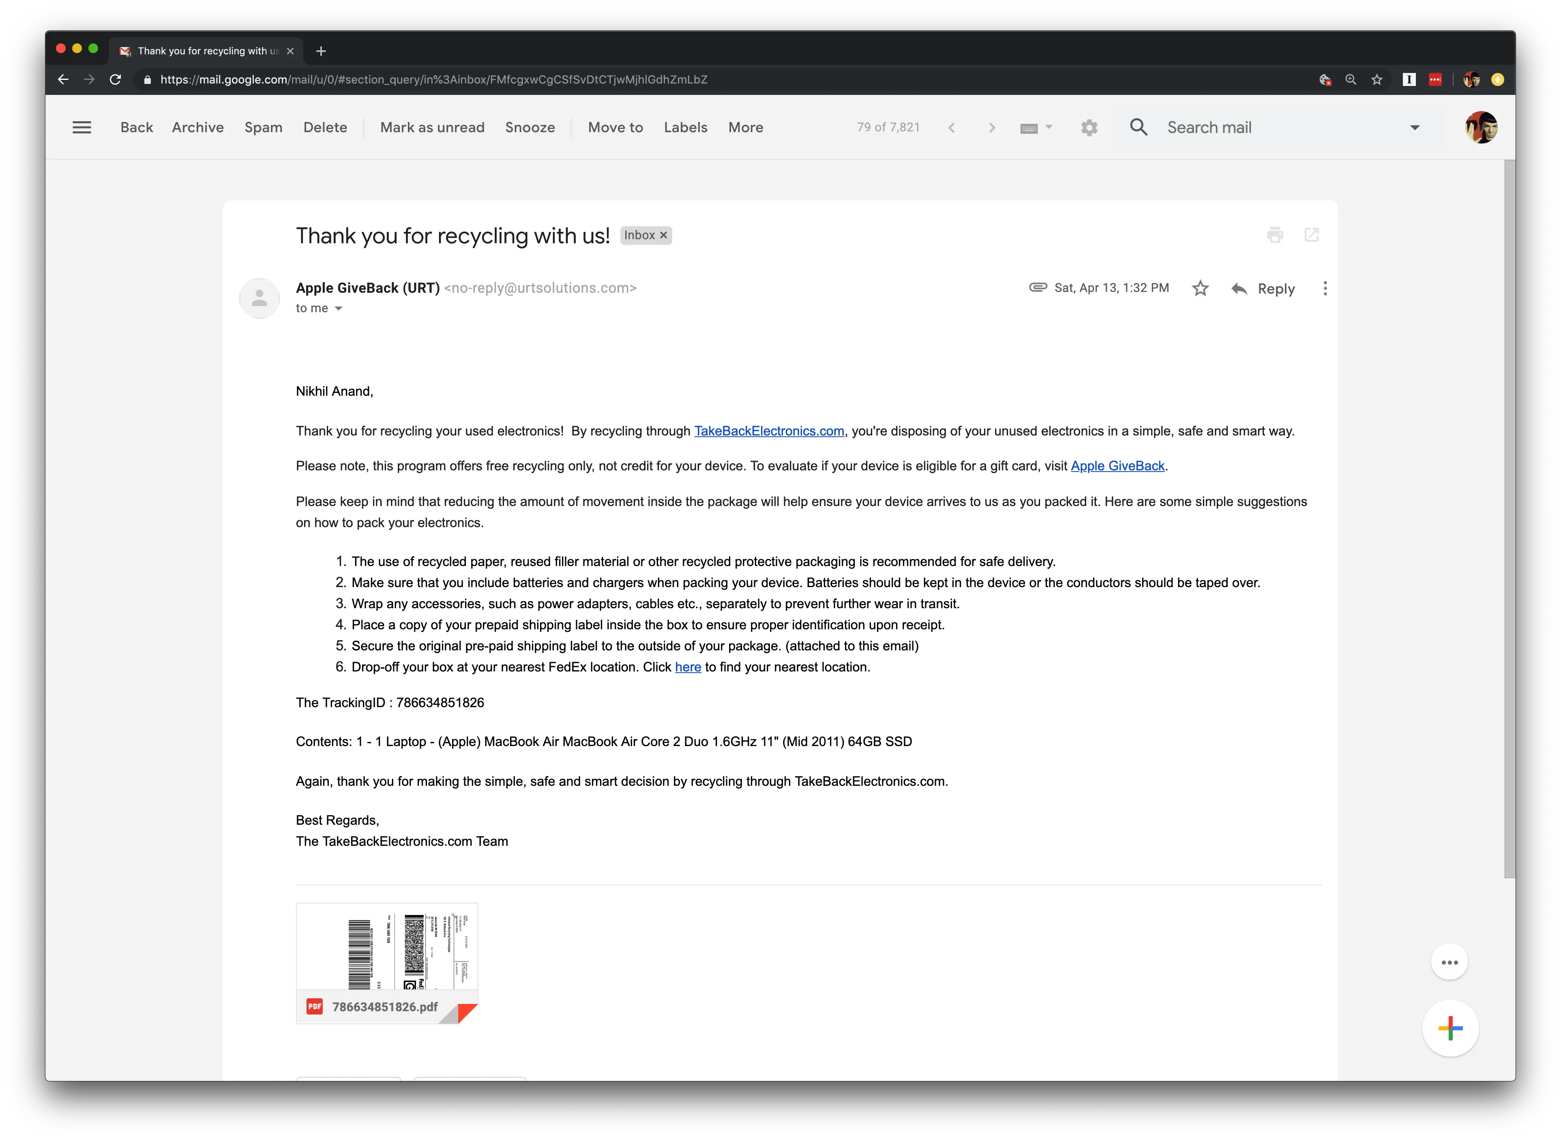Open email in new window
Screen dimensions: 1561x1141
pyautogui.click(x=1311, y=235)
